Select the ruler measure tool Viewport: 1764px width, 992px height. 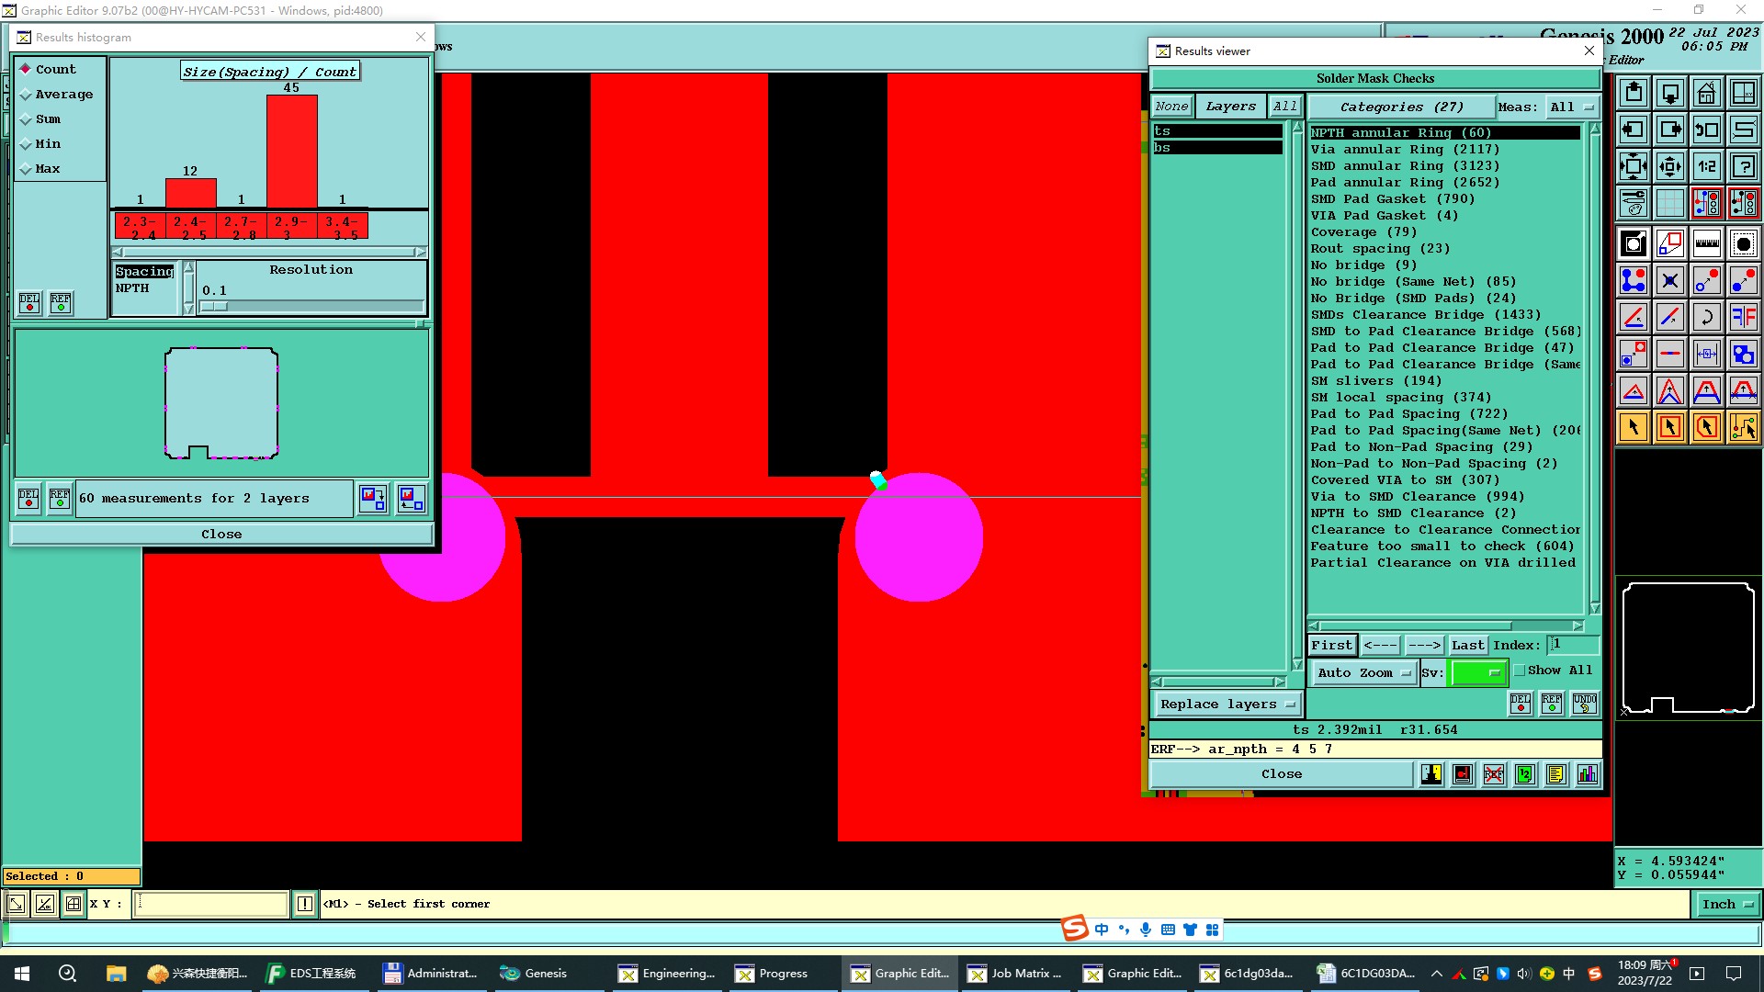tap(1706, 243)
